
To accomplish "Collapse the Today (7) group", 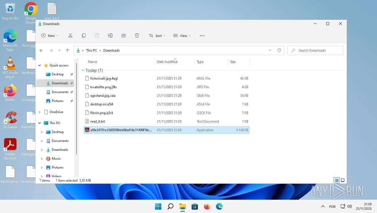I will (83, 70).
